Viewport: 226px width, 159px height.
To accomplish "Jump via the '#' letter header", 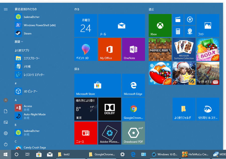I will (x=16, y=83).
